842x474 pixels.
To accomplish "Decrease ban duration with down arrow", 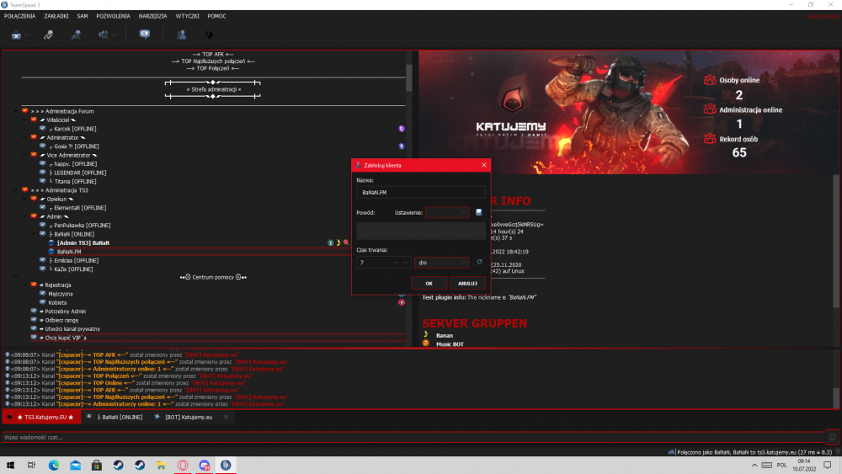I will click(x=406, y=263).
